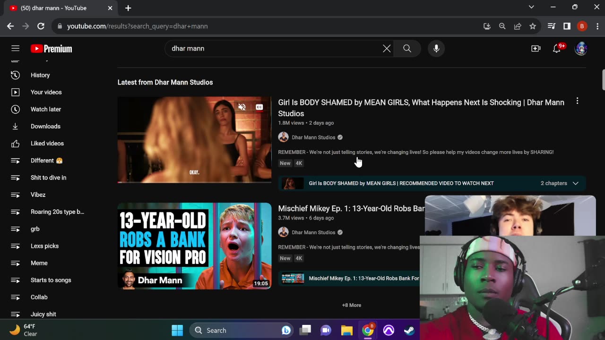This screenshot has width=605, height=340.
Task: Open the grb playlist
Action: pyautogui.click(x=35, y=229)
